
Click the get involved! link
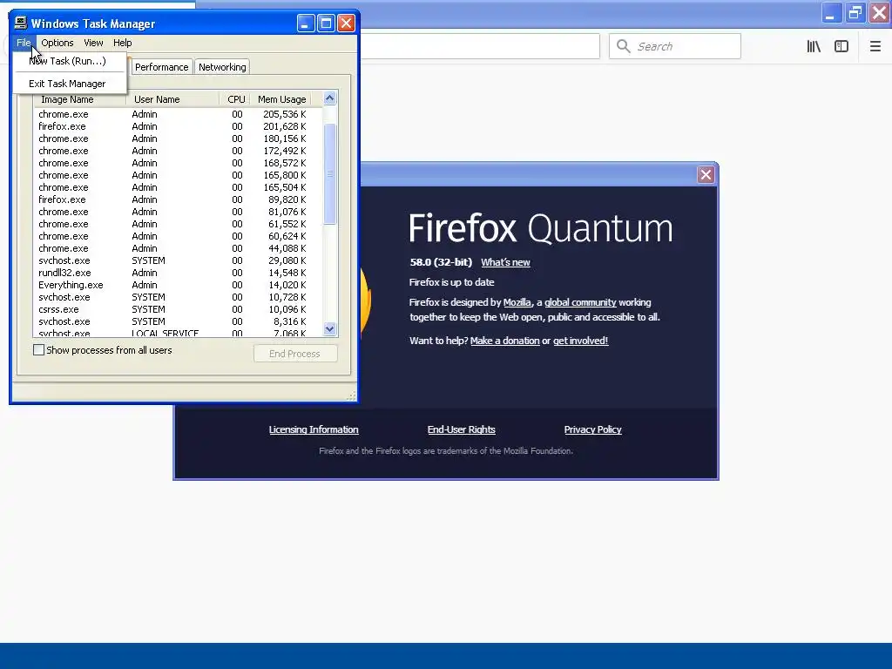[x=580, y=341]
